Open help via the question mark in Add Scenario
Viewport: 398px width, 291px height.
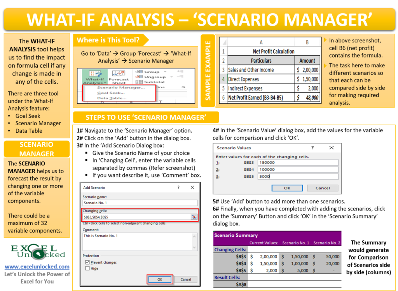178,187
